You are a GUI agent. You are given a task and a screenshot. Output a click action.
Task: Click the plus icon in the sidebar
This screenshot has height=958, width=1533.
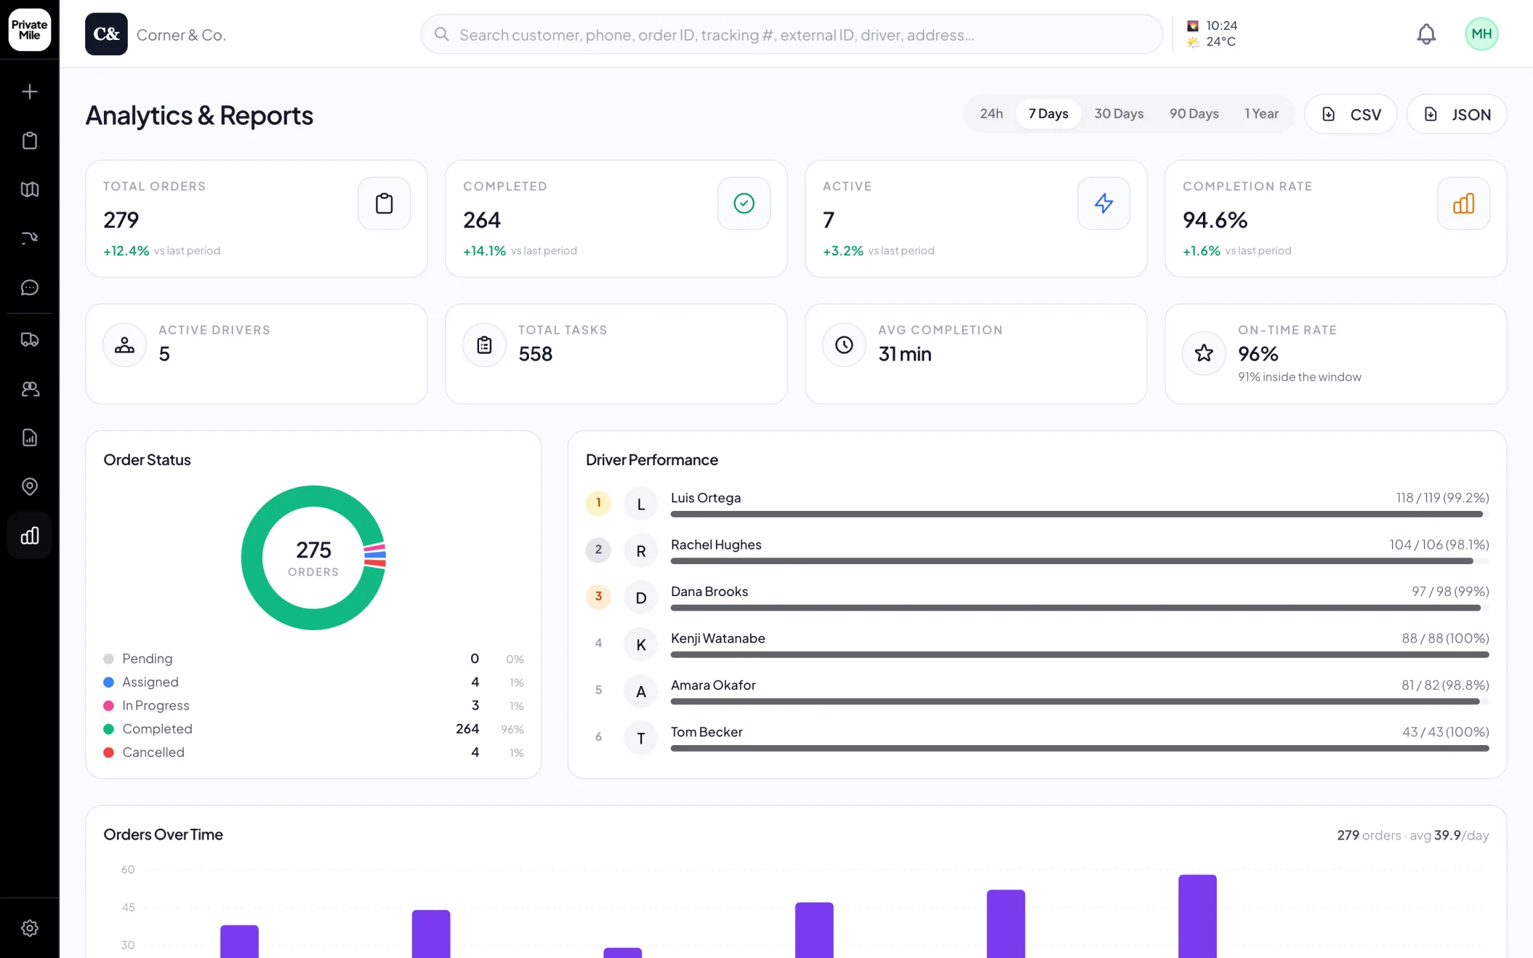click(29, 92)
